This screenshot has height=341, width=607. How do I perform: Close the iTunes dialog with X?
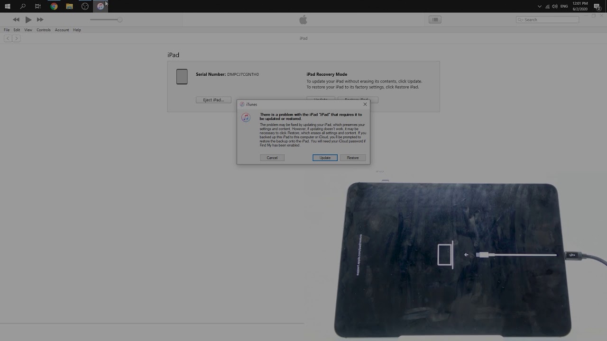pos(365,104)
